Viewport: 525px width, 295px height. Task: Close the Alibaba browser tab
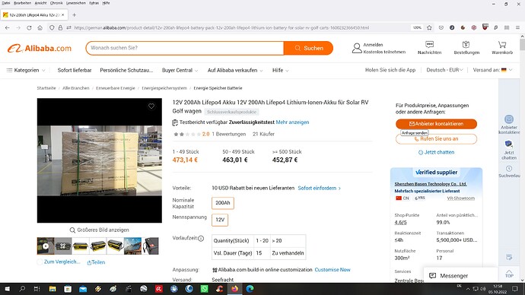pos(62,15)
